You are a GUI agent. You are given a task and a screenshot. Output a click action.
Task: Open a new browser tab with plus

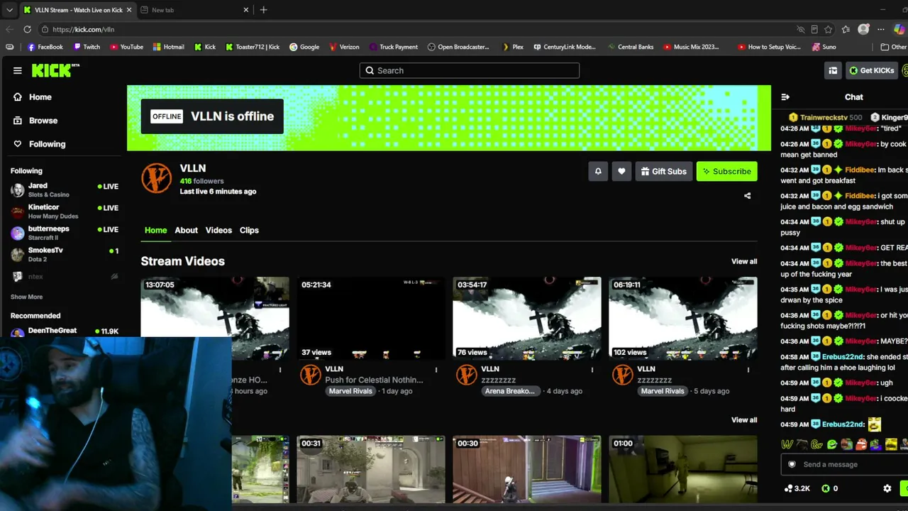click(x=263, y=10)
